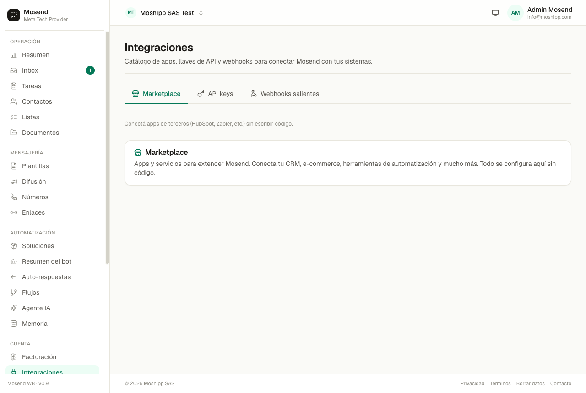Click the monitor theme icon in header

[x=495, y=13]
